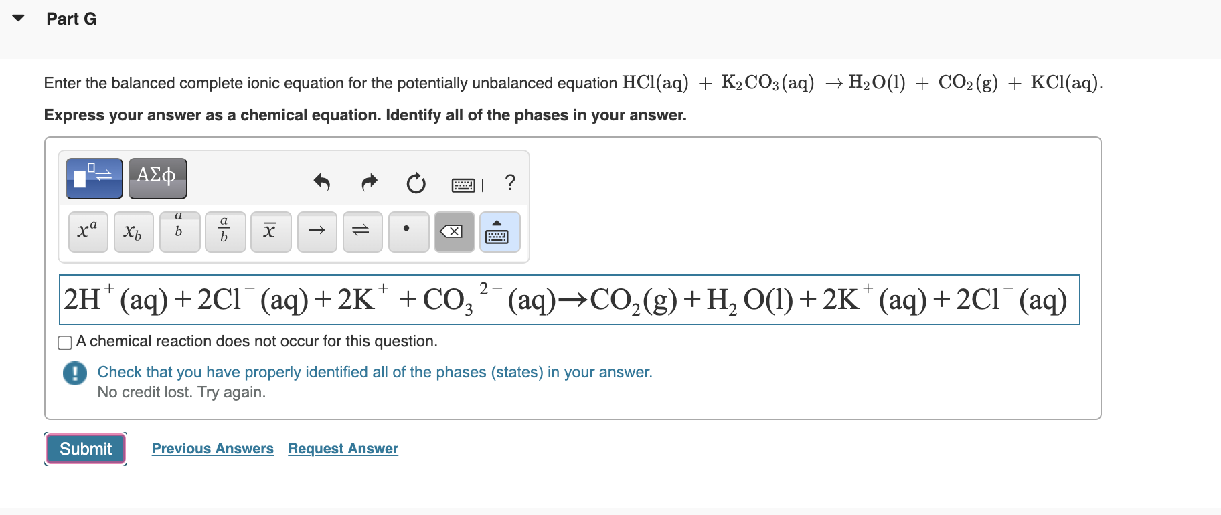The height and width of the screenshot is (515, 1221).
Task: Select the x-bar overline tool
Action: pos(270,231)
